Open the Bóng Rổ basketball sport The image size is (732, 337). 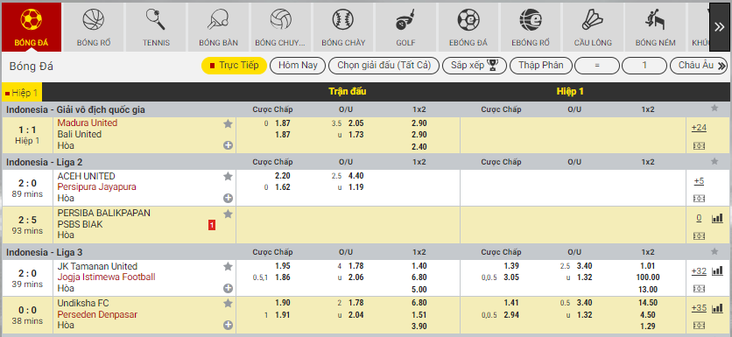tap(94, 27)
